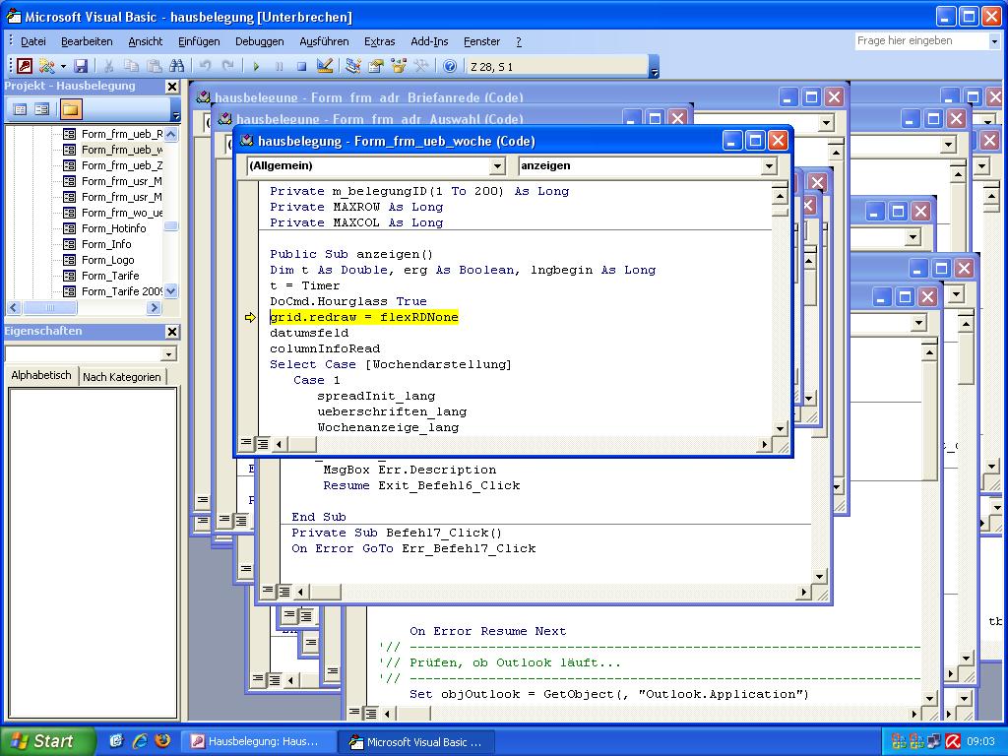Click the View Microsoft Access toolbar icon
Screen dimensions: 1008x756
(x=25, y=66)
